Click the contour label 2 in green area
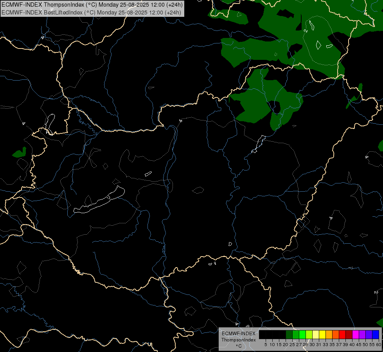Screen dimensions: 383x352 pyautogui.click(x=306, y=31)
